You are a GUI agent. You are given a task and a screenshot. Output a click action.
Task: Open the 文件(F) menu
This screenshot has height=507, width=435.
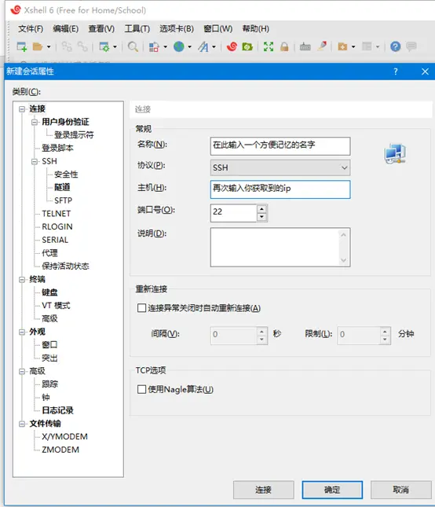(31, 29)
